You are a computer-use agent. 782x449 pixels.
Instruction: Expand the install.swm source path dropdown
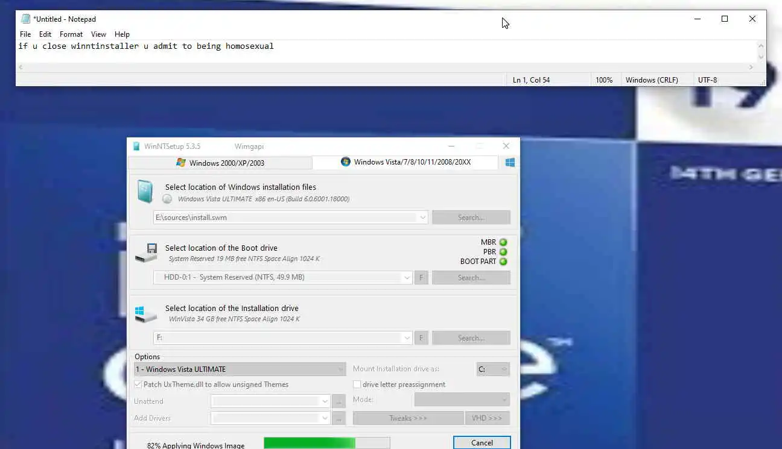click(422, 218)
